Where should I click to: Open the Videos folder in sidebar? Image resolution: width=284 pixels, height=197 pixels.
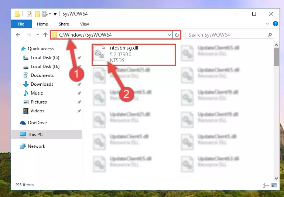point(37,111)
